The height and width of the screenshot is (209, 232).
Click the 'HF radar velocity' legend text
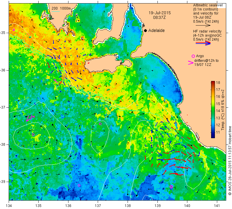(207, 31)
